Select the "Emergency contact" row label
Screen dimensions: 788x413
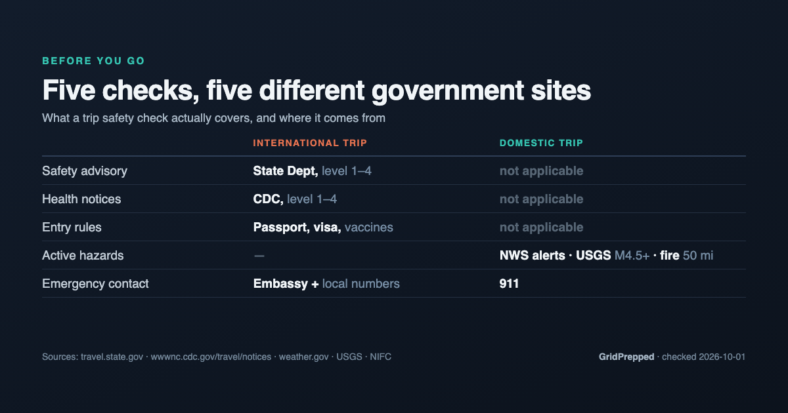(95, 284)
